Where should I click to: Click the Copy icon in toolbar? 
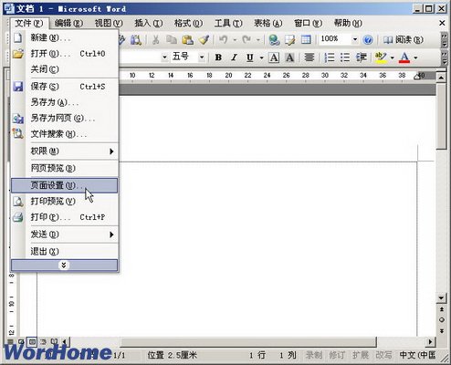coord(172,39)
